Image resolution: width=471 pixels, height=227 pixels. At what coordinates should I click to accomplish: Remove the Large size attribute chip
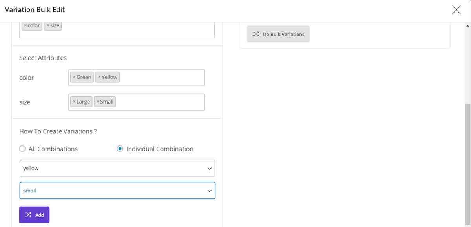coord(74,102)
